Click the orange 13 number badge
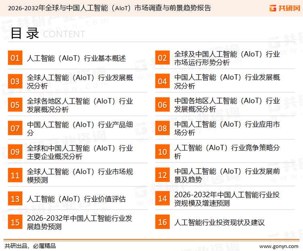The width and height of the screenshot is (303, 251). (15, 199)
